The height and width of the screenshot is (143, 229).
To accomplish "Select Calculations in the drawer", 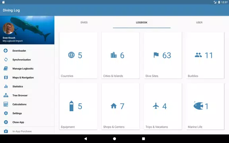I will tap(27, 104).
